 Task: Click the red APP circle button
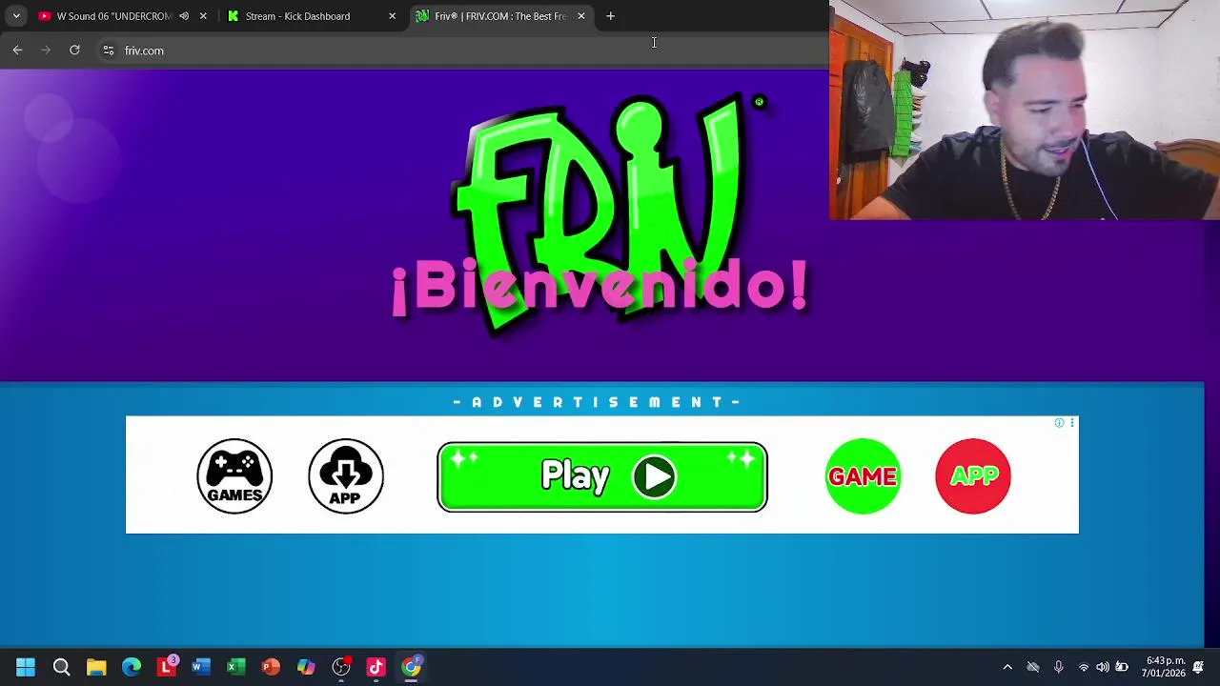(x=973, y=476)
